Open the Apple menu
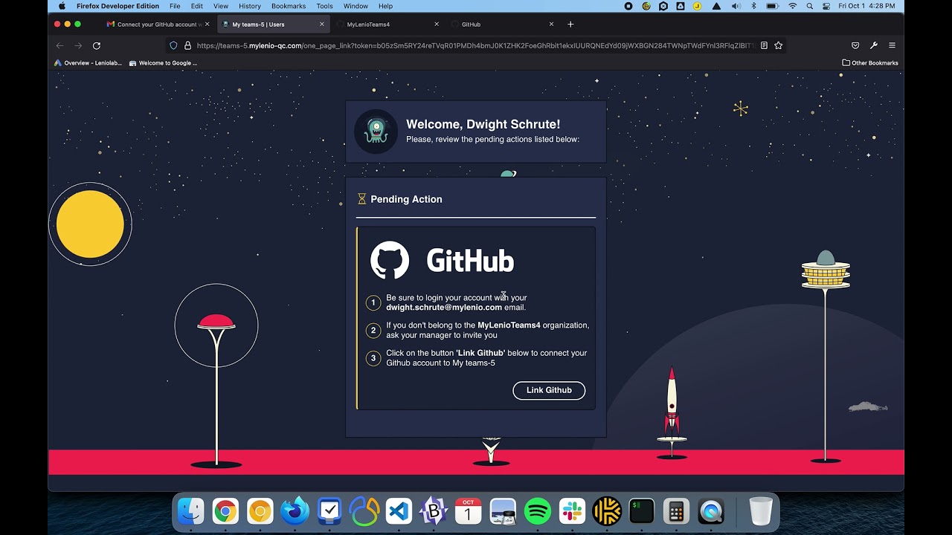Image resolution: width=952 pixels, height=535 pixels. click(x=62, y=6)
